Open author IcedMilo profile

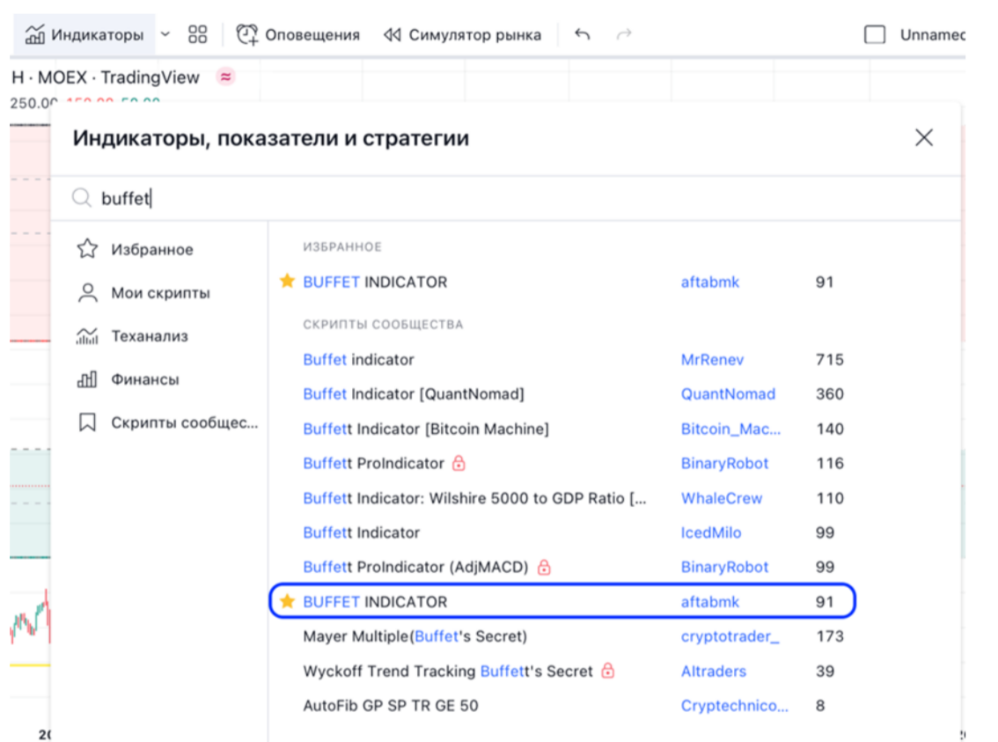pyautogui.click(x=711, y=533)
